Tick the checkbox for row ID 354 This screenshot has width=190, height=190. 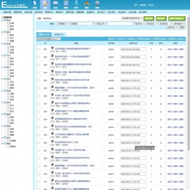click(39, 127)
